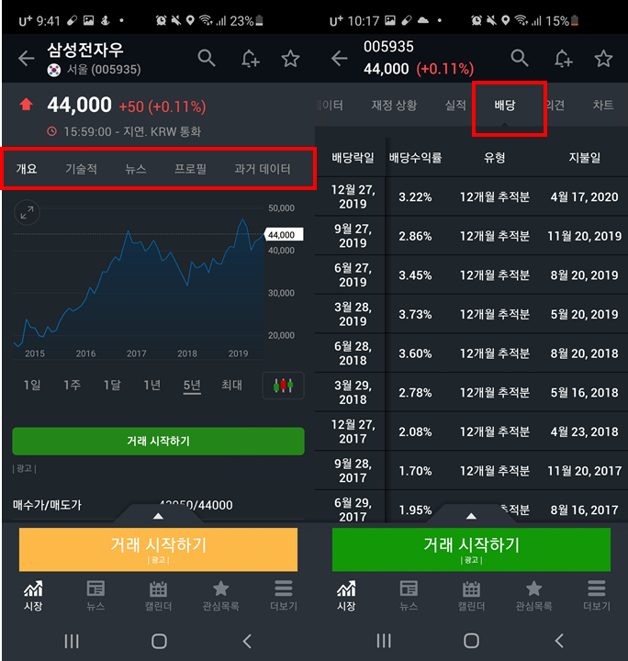
Task: Tap South Korea flag icon
Action: click(54, 70)
